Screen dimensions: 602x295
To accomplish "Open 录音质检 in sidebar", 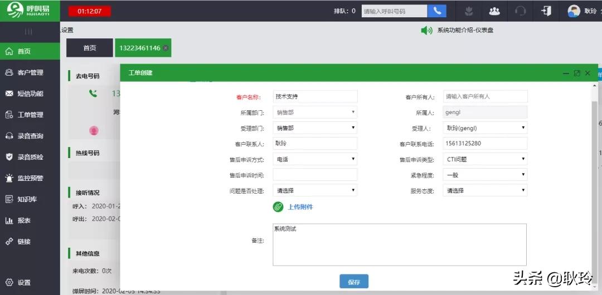I will pyautogui.click(x=30, y=157).
